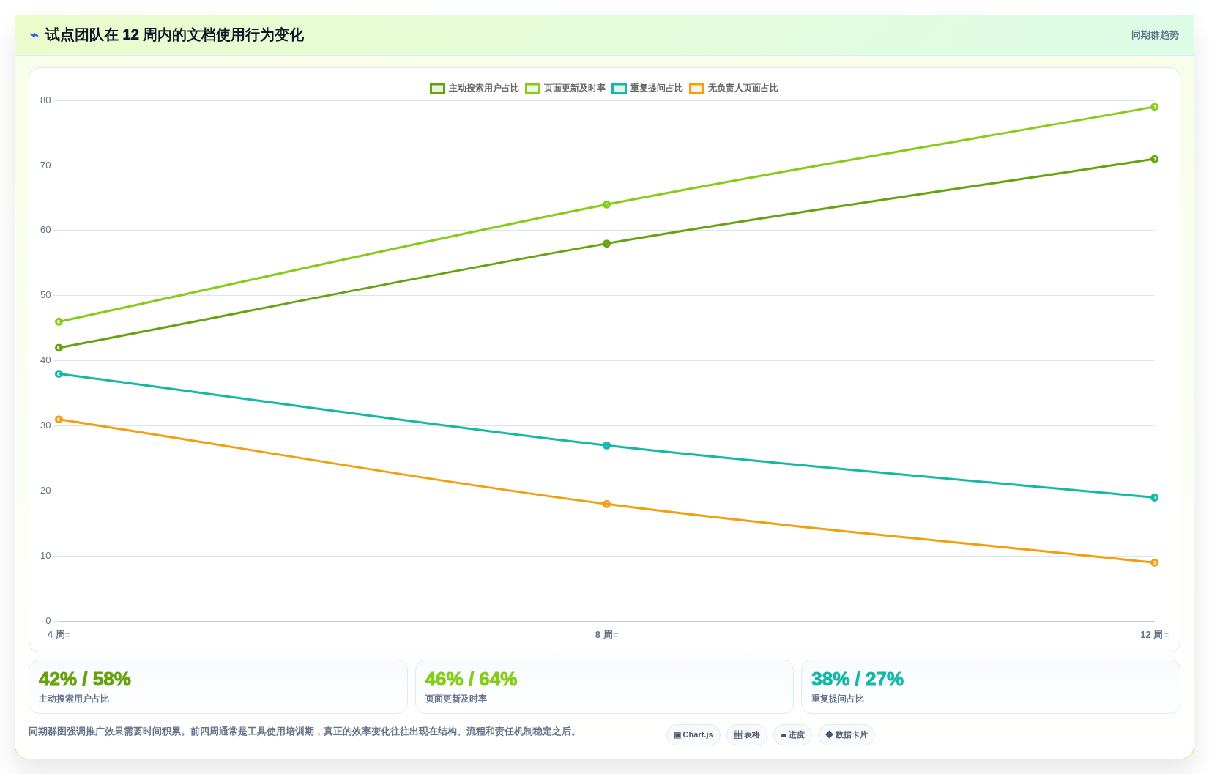
Task: Click the 4 周 x-axis label
Action: (x=59, y=635)
